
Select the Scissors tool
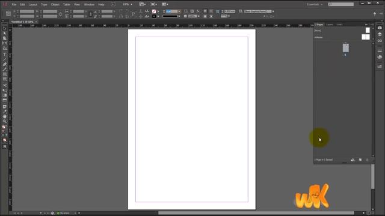[x=5, y=85]
